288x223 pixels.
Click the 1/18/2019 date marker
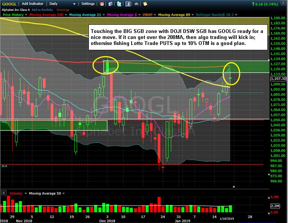(x=227, y=219)
